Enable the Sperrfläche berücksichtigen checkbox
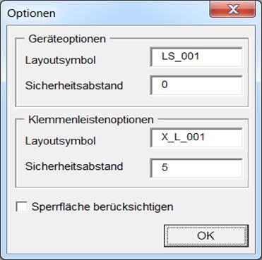262x260 pixels. pos(21,207)
